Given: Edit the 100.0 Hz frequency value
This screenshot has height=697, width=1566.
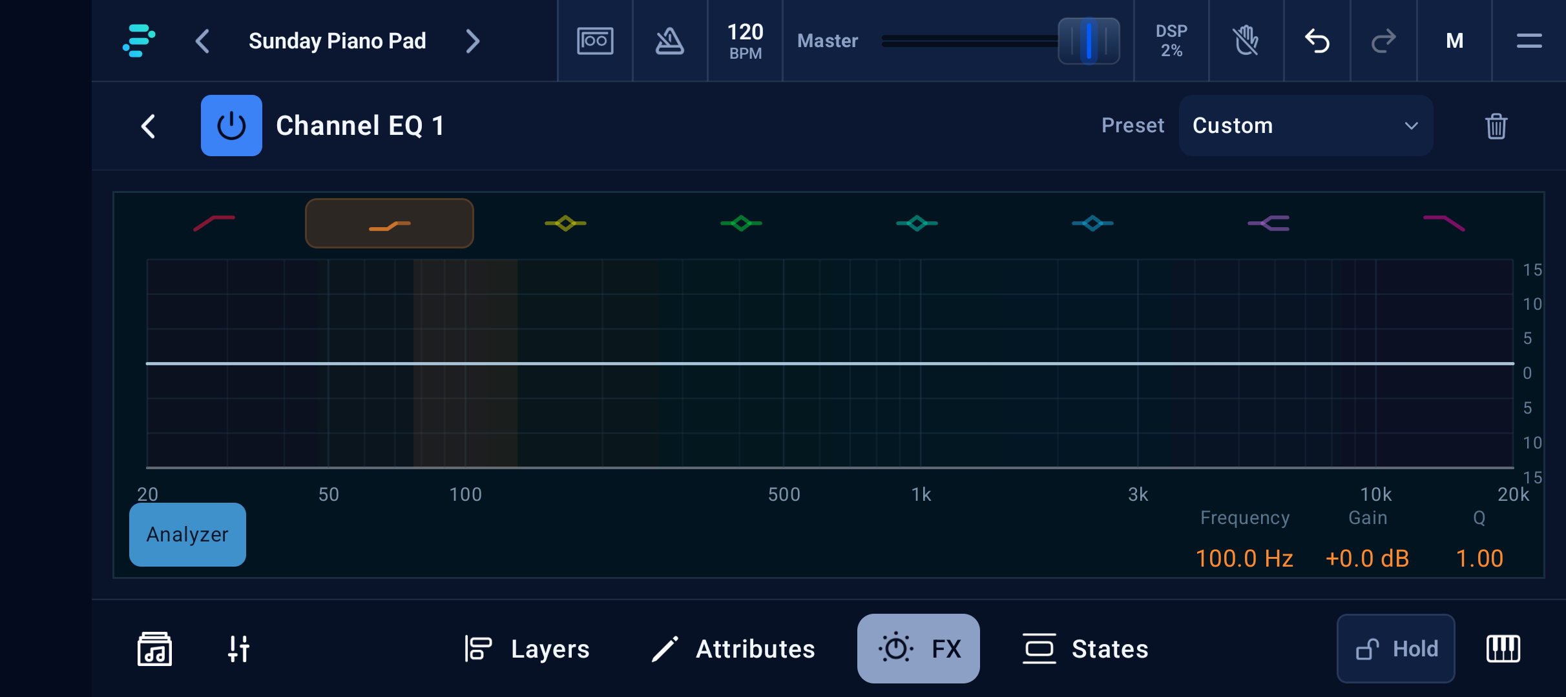Looking at the screenshot, I should [1244, 558].
